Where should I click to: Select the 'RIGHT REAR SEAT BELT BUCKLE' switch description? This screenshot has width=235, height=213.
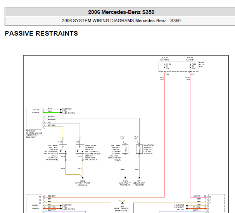pos(93,153)
